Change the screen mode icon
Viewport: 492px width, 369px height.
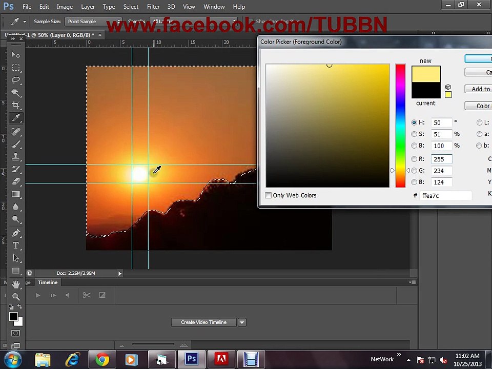[15, 346]
